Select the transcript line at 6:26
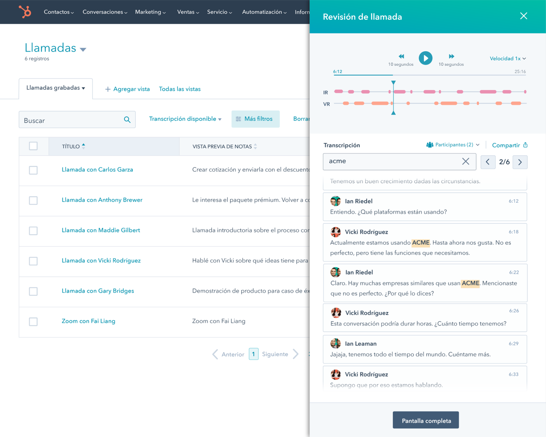Screen dimensions: 546x437 point(425,318)
